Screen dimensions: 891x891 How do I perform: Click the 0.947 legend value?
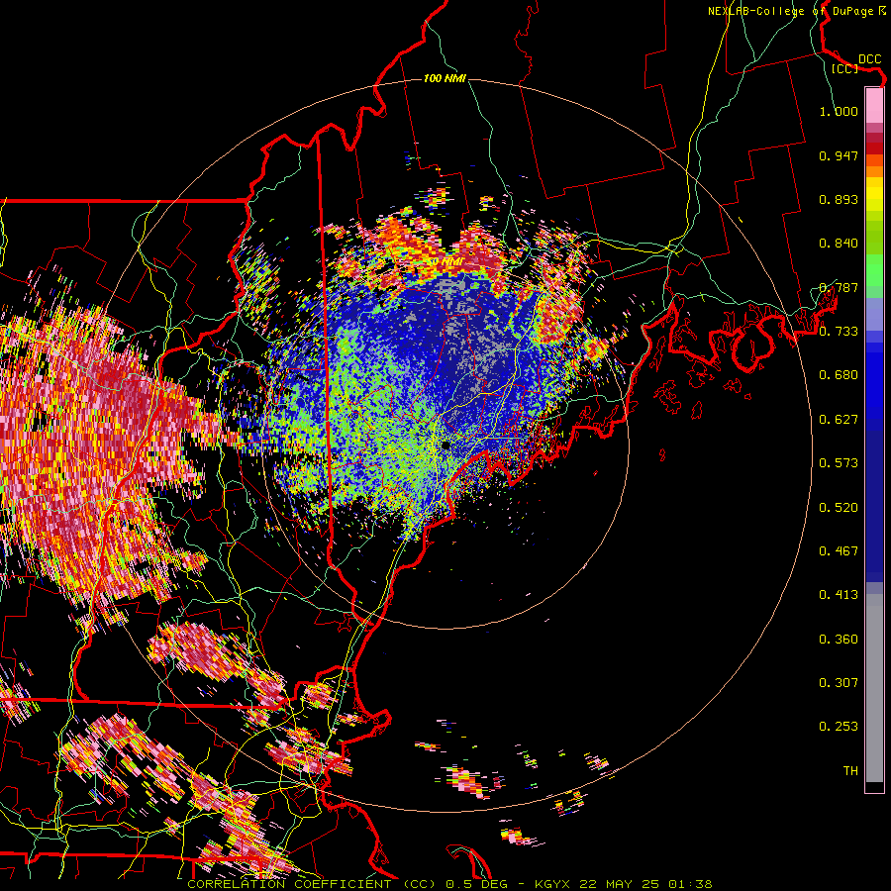[839, 155]
